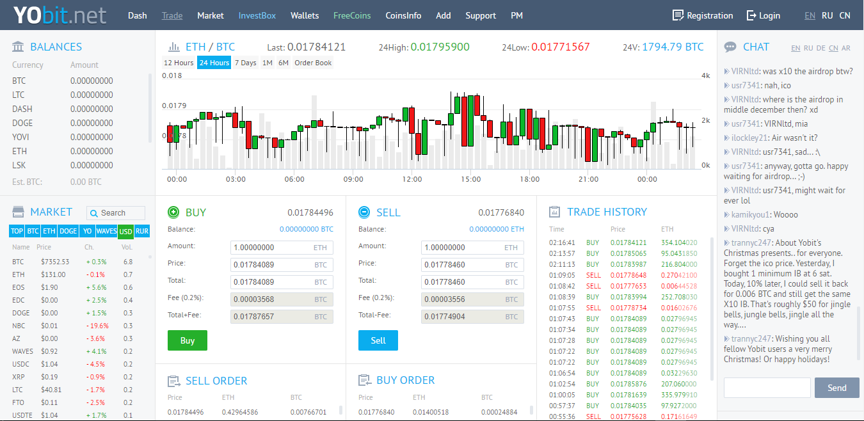Click the market Search magnifier icon
Viewport: 864px width, 421px height.
pos(93,213)
